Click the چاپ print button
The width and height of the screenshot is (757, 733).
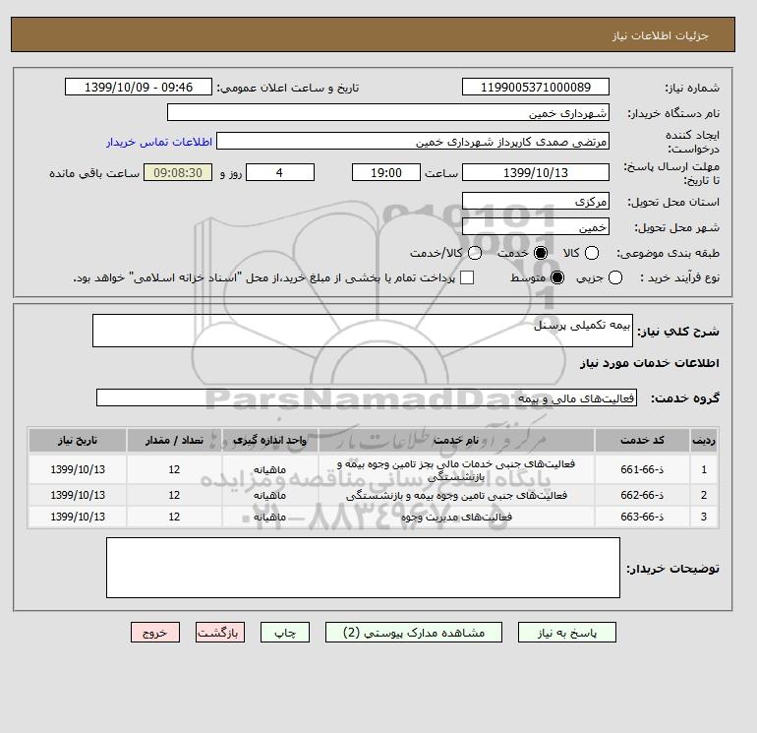[285, 633]
